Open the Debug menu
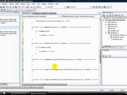Image resolution: width=127 pixels, height=95 pixels. 23,4
